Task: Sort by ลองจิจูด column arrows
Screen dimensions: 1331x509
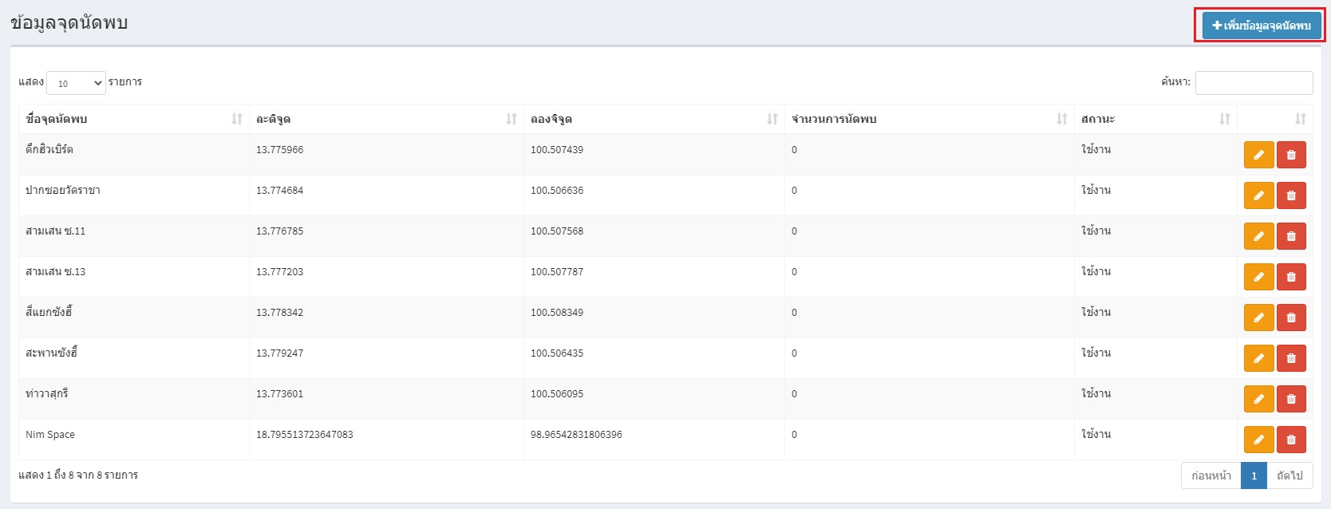Action: 772,119
